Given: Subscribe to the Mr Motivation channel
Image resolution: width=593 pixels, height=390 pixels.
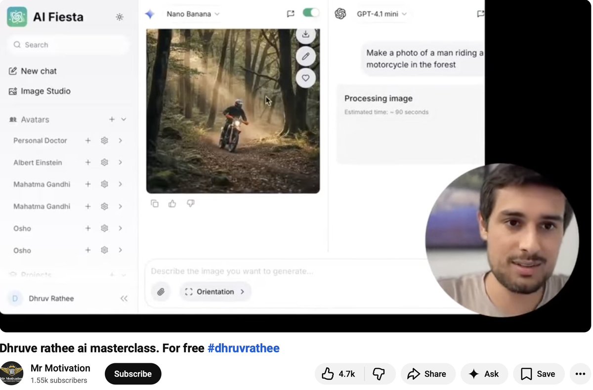Looking at the screenshot, I should [133, 374].
